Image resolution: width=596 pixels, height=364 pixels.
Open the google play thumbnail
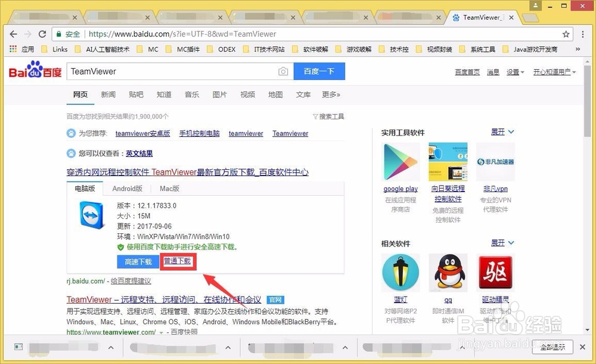401,162
